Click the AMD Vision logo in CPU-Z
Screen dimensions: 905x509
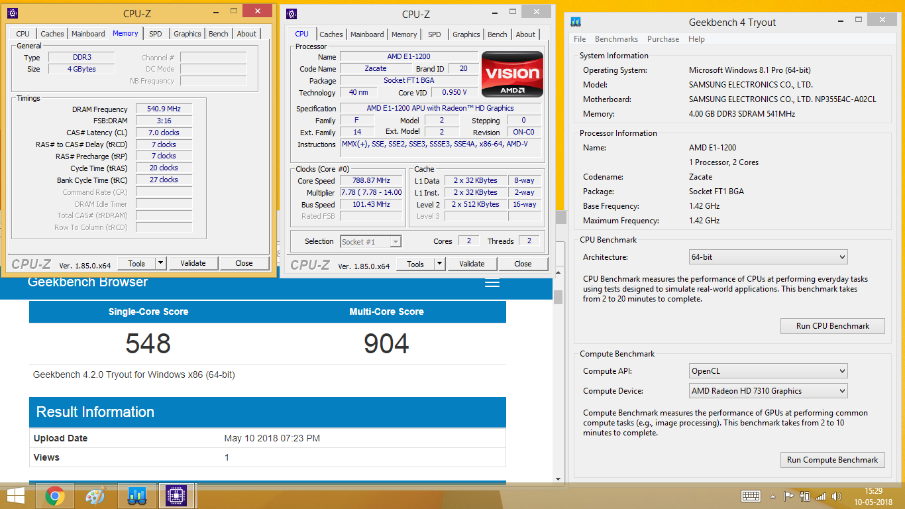tap(512, 74)
